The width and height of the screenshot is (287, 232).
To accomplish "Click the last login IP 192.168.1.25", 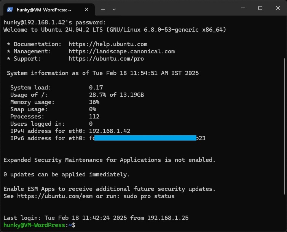I will [x=168, y=218].
